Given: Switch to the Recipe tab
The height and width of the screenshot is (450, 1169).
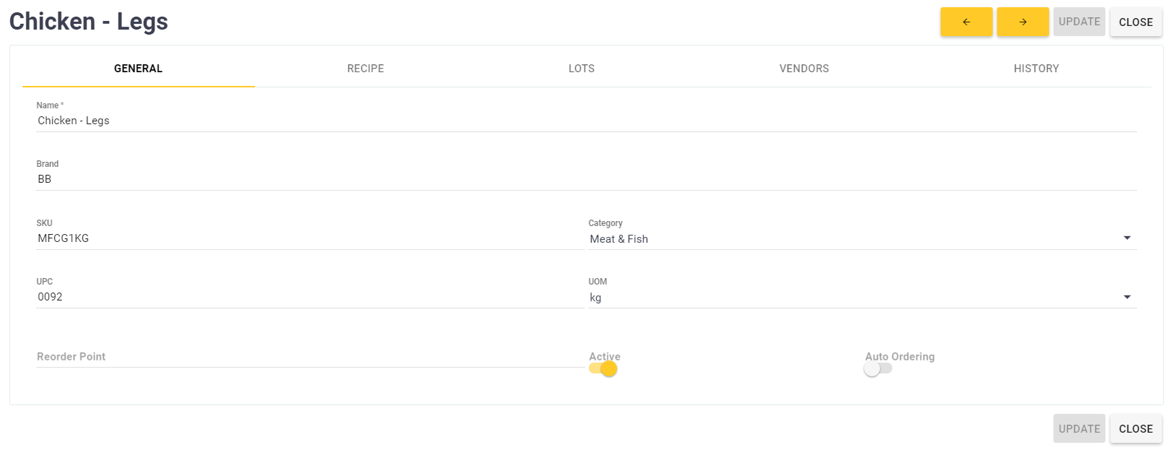Looking at the screenshot, I should coord(366,69).
